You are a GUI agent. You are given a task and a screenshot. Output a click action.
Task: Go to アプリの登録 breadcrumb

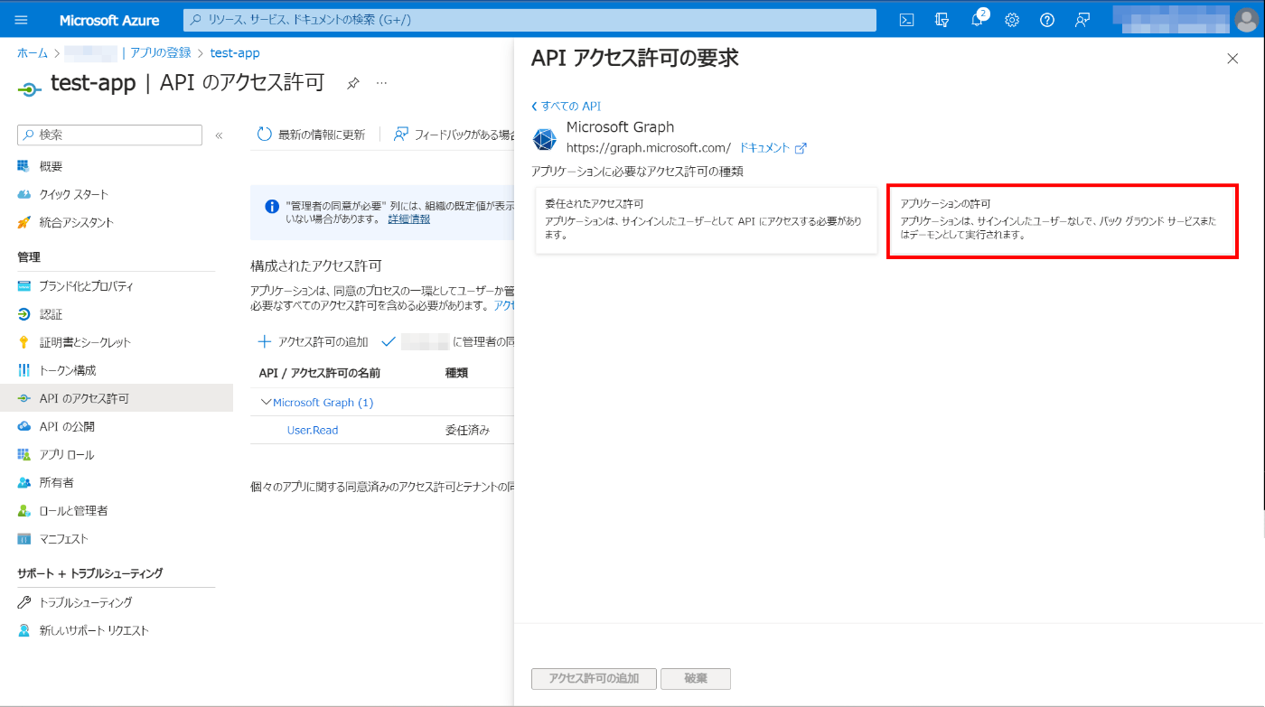point(161,53)
